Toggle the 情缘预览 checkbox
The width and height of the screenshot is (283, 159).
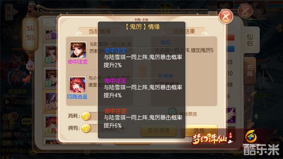(173, 112)
